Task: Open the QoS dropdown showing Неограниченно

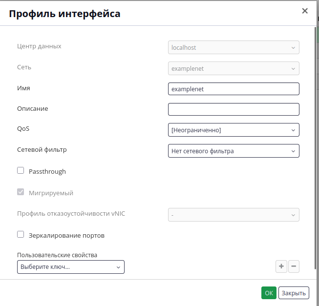Action: pos(234,130)
